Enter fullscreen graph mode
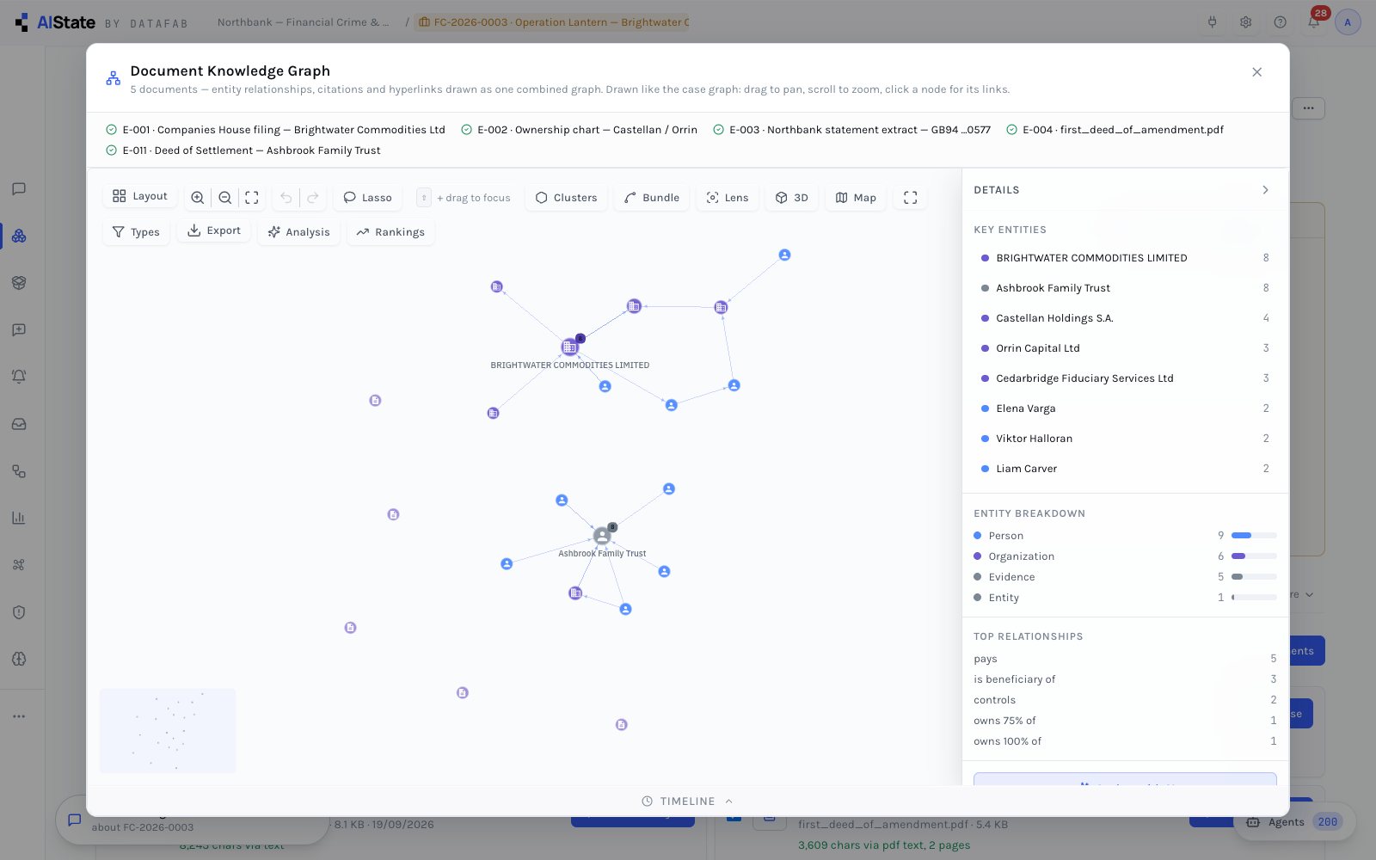This screenshot has width=1376, height=860. tap(911, 198)
